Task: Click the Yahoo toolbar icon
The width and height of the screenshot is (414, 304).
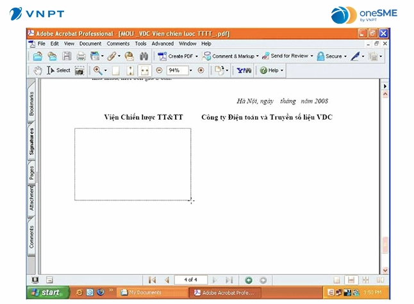Action: coord(244,70)
